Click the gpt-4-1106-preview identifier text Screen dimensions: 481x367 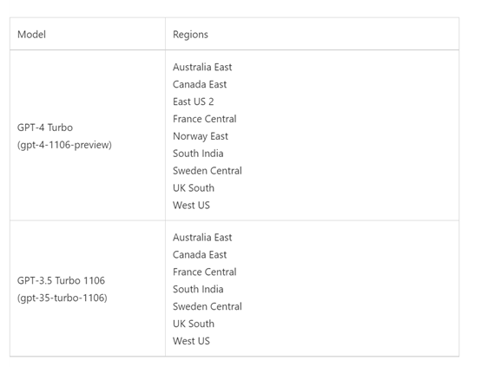[64, 145]
